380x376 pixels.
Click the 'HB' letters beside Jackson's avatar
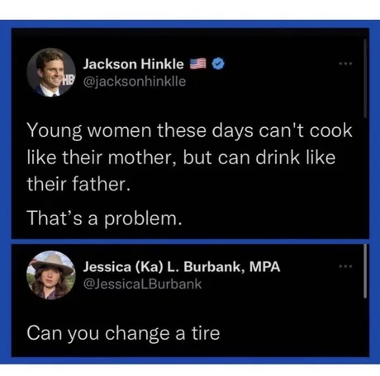(x=69, y=81)
